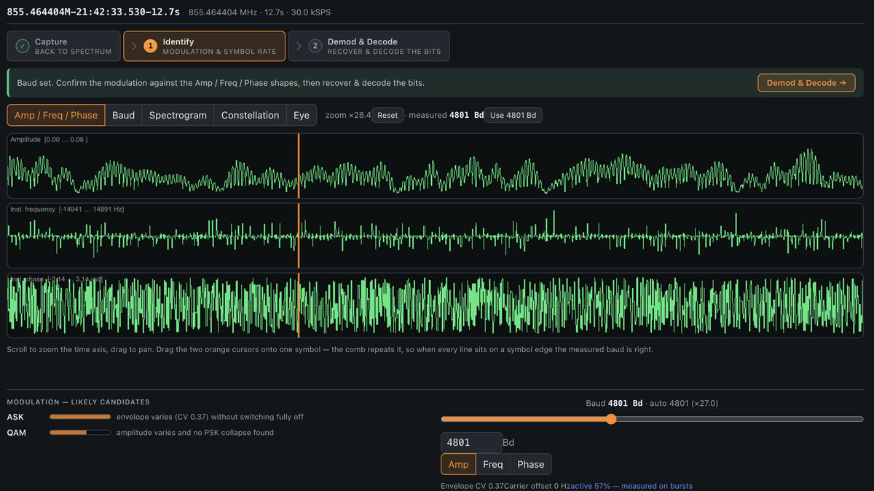Select the Phase toggle under baud input
Image resolution: width=874 pixels, height=491 pixels.
point(531,464)
